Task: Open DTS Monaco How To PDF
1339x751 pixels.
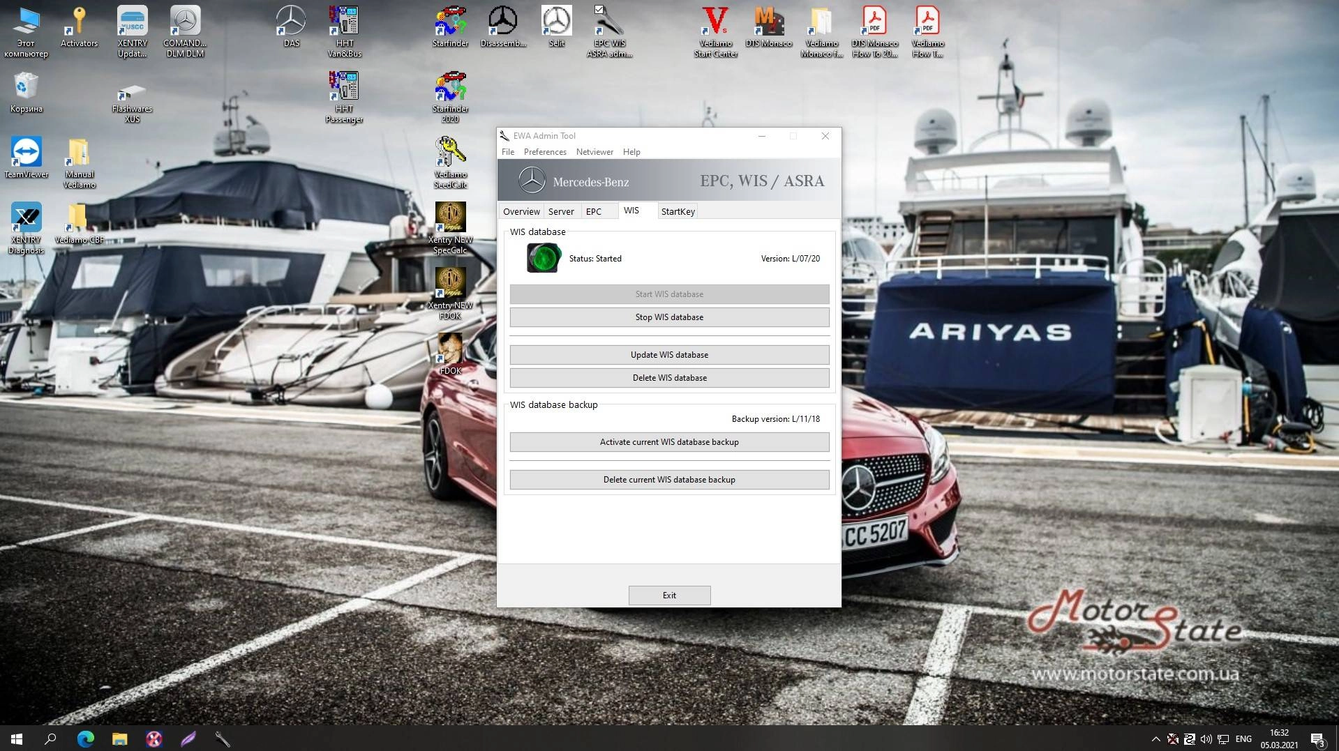Action: 874,31
